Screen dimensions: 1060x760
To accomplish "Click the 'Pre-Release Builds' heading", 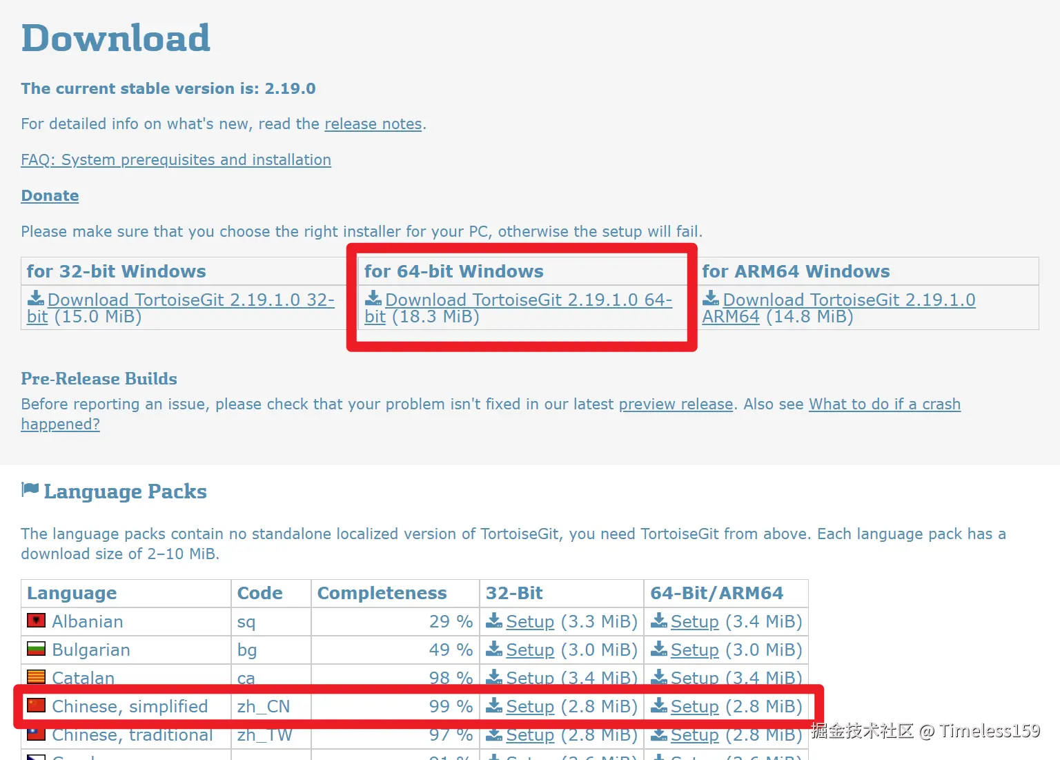I will pyautogui.click(x=99, y=378).
